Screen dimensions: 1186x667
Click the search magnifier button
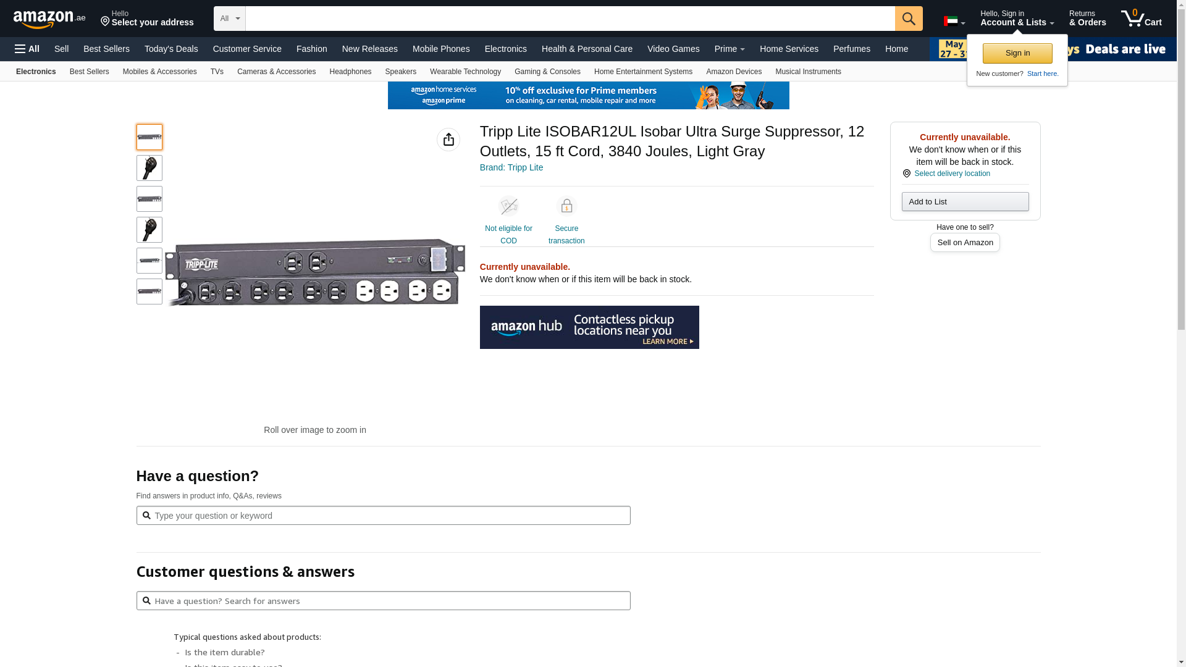tap(908, 19)
